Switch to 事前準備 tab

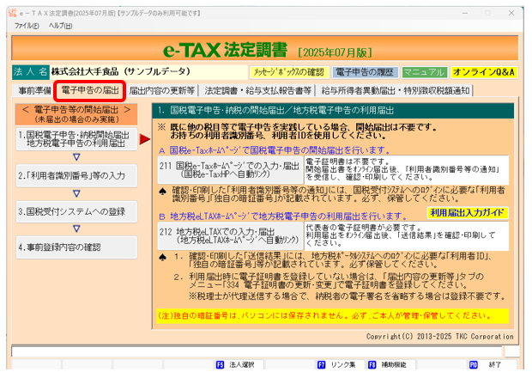35,90
